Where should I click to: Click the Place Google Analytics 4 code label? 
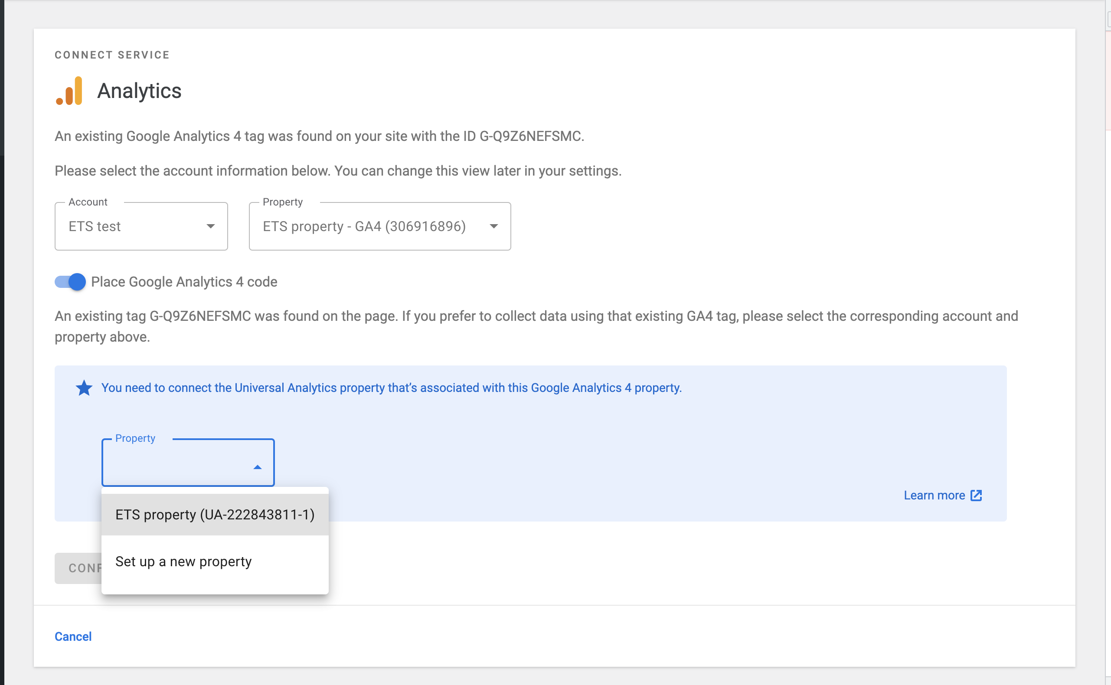(184, 282)
